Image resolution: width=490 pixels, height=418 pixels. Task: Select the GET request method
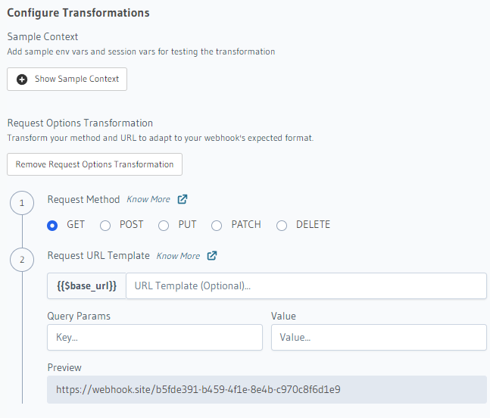click(x=52, y=225)
